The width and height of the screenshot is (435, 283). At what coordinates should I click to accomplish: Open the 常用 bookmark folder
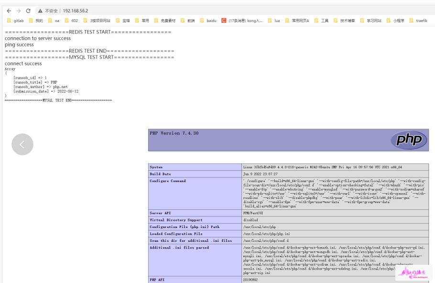[x=142, y=21]
